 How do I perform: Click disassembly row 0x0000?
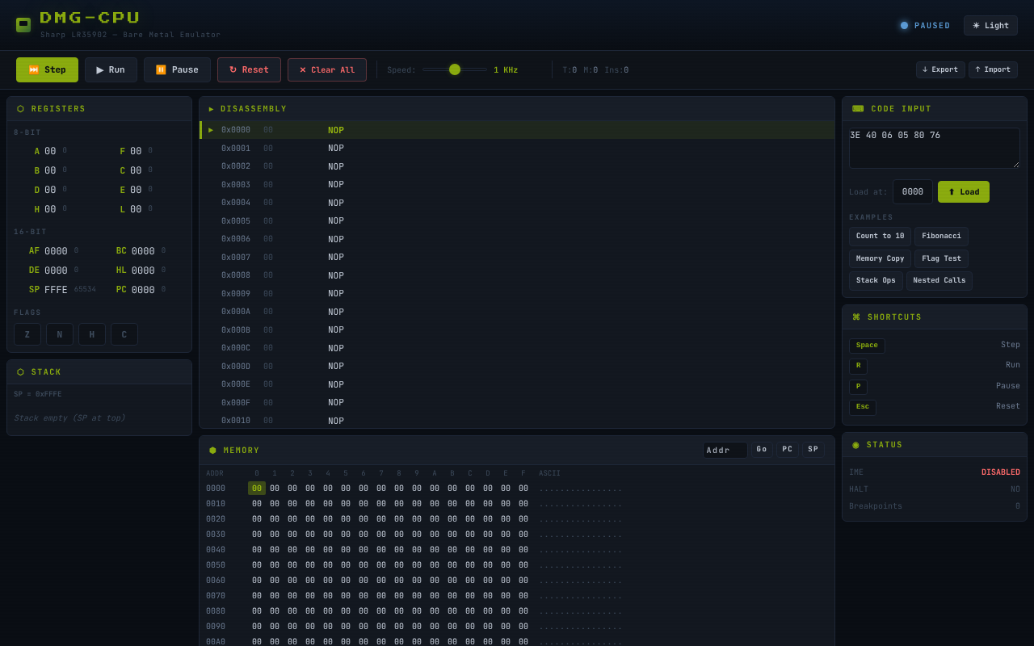[517, 130]
